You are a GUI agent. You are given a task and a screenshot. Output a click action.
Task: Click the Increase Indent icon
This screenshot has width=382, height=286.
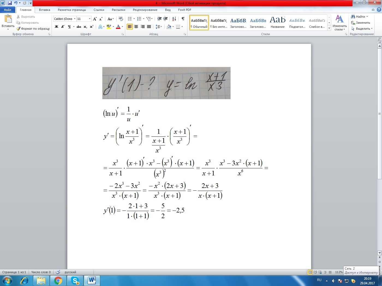165,19
